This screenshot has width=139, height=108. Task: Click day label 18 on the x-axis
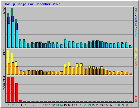pyautogui.click(x=77, y=105)
